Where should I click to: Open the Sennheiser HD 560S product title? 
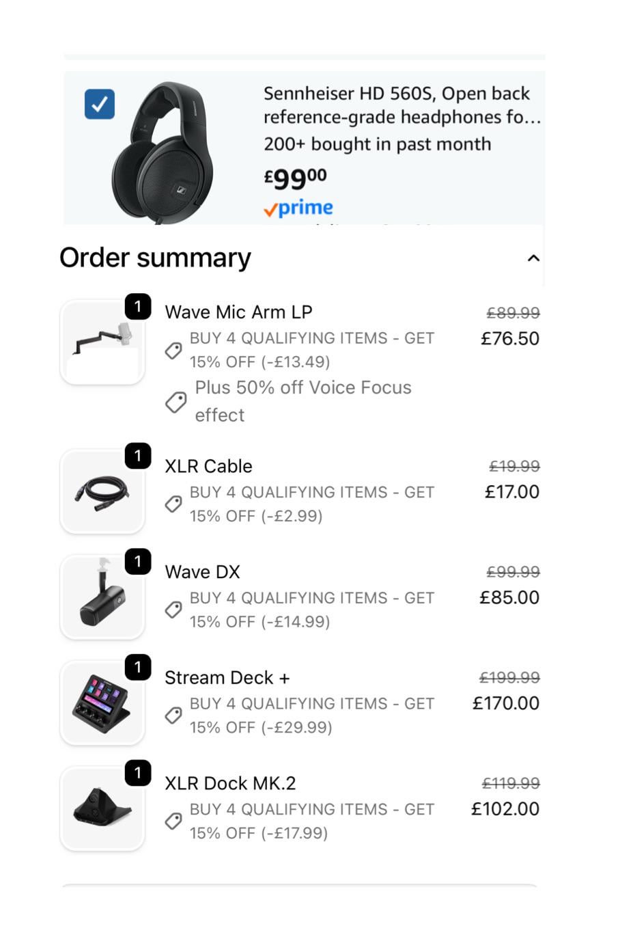click(x=402, y=105)
